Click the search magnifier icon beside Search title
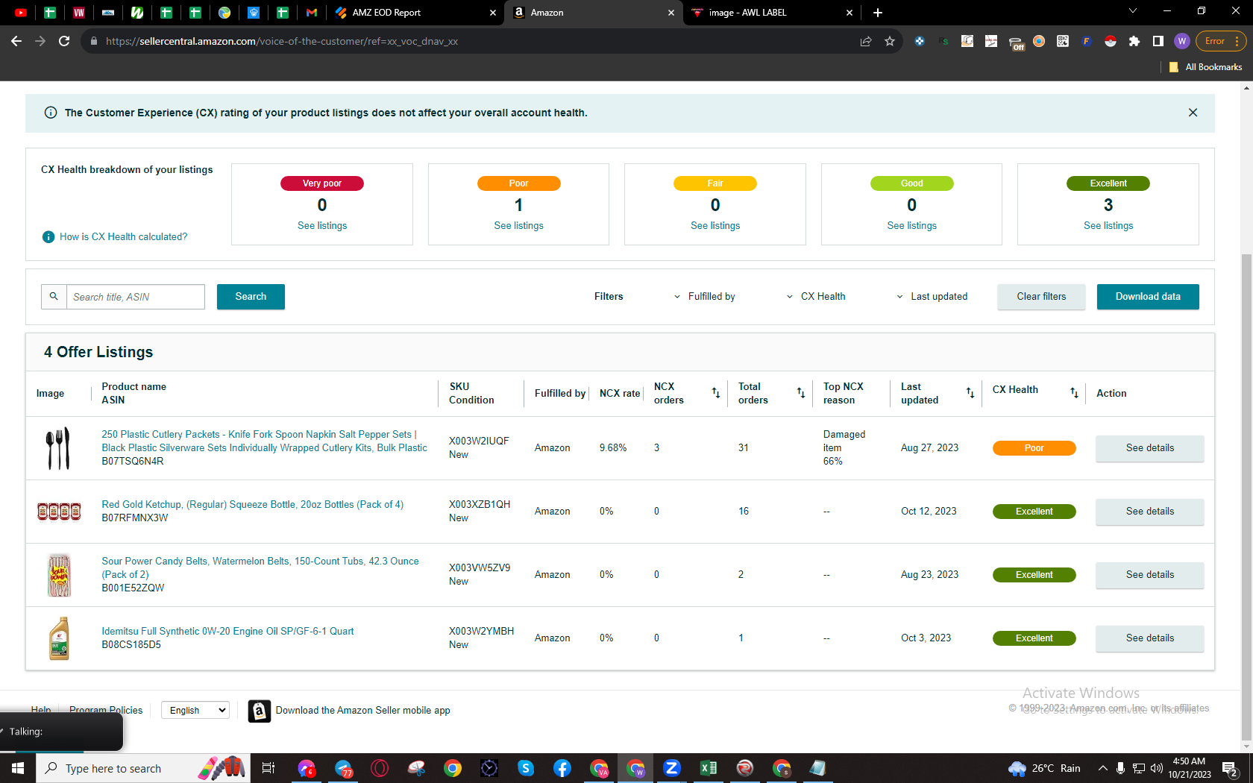This screenshot has width=1253, height=783. coord(54,297)
